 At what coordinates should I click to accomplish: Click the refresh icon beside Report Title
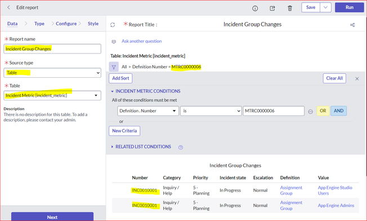[x=113, y=25]
